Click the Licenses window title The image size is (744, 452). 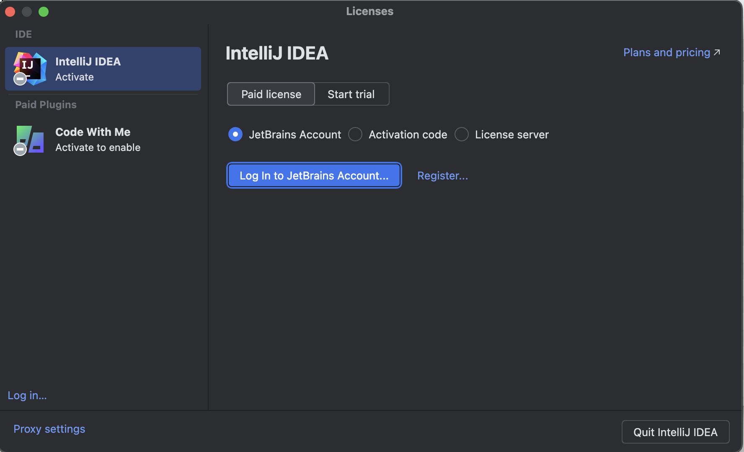click(370, 11)
